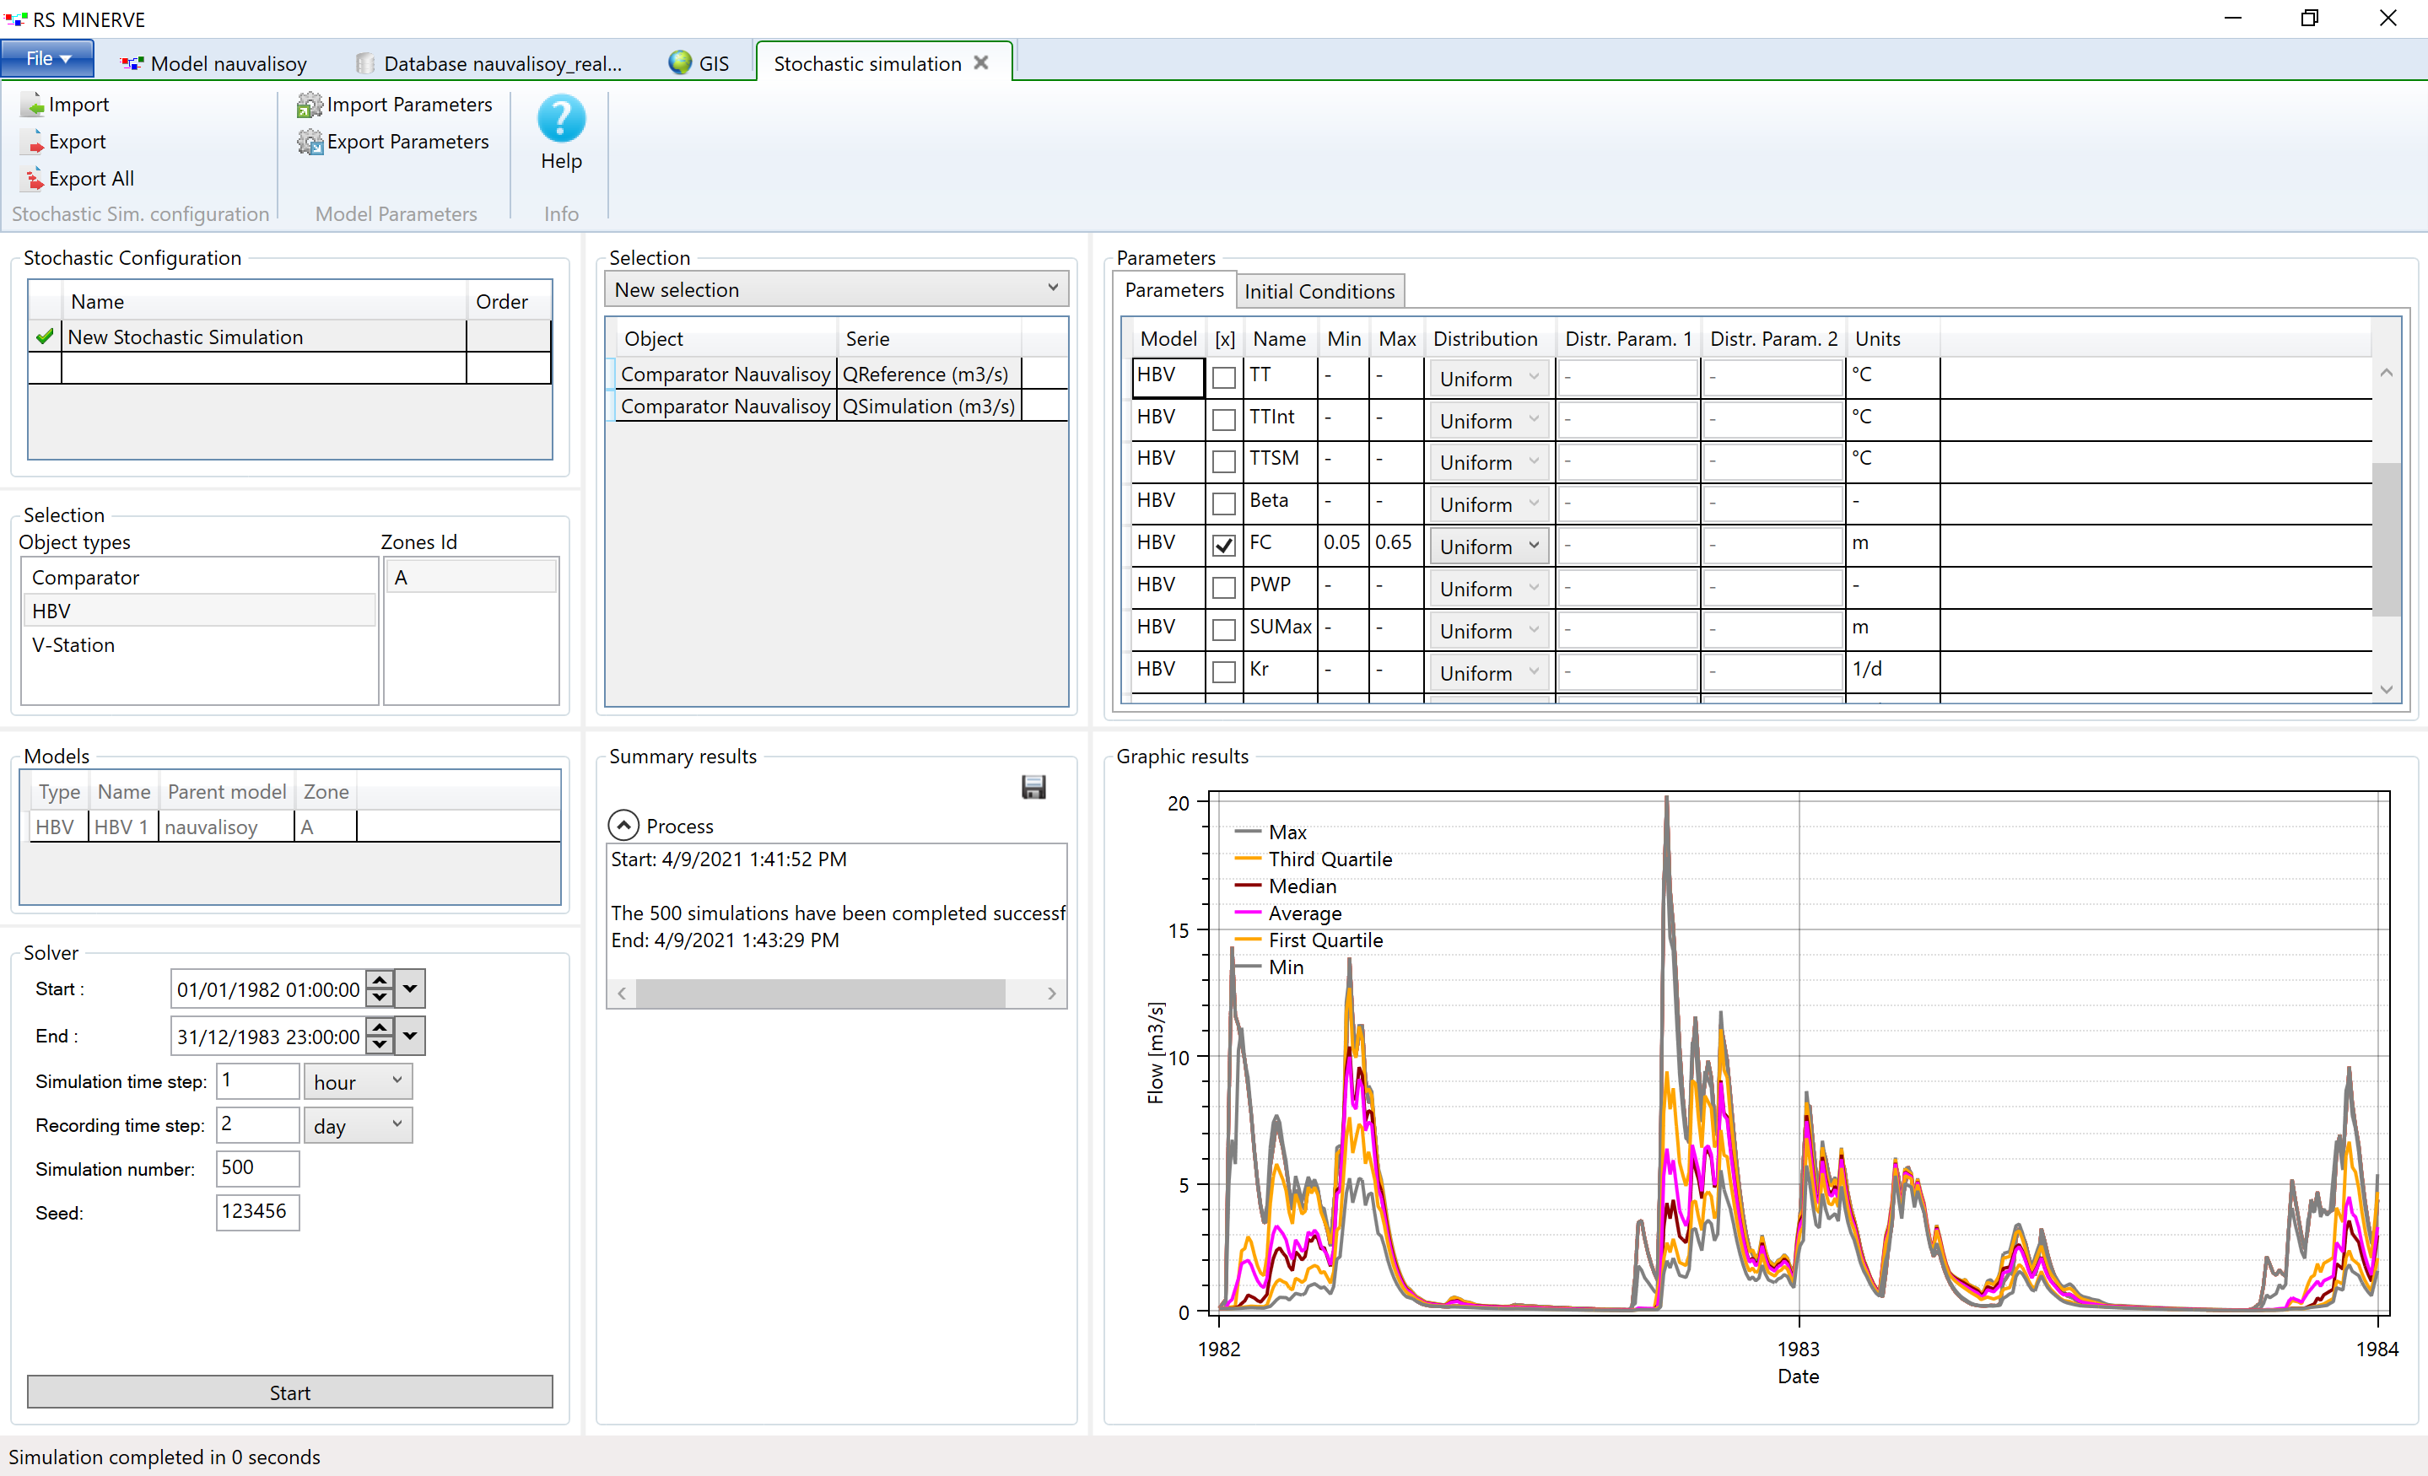
Task: Toggle the TT parameter checkbox
Action: pyautogui.click(x=1222, y=374)
